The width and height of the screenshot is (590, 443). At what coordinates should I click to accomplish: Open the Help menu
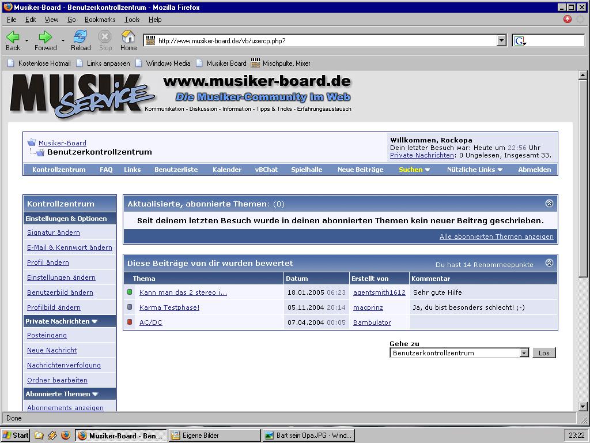pos(154,20)
